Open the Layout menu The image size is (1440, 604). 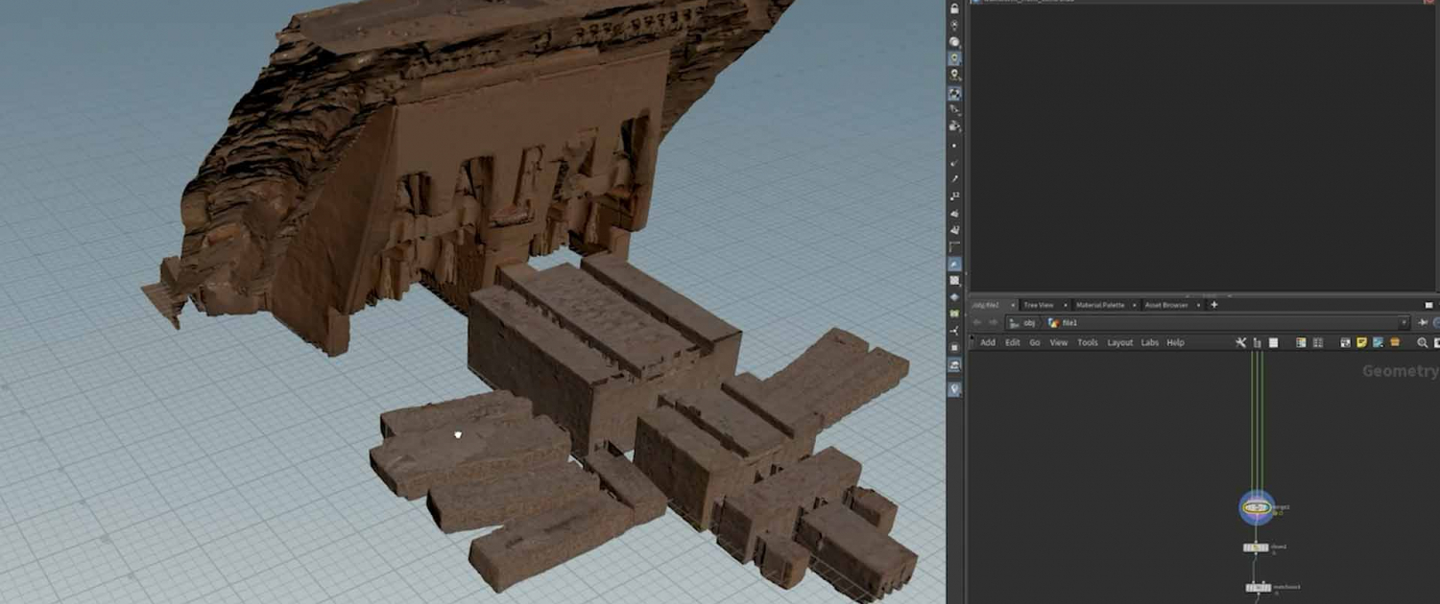[1119, 342]
